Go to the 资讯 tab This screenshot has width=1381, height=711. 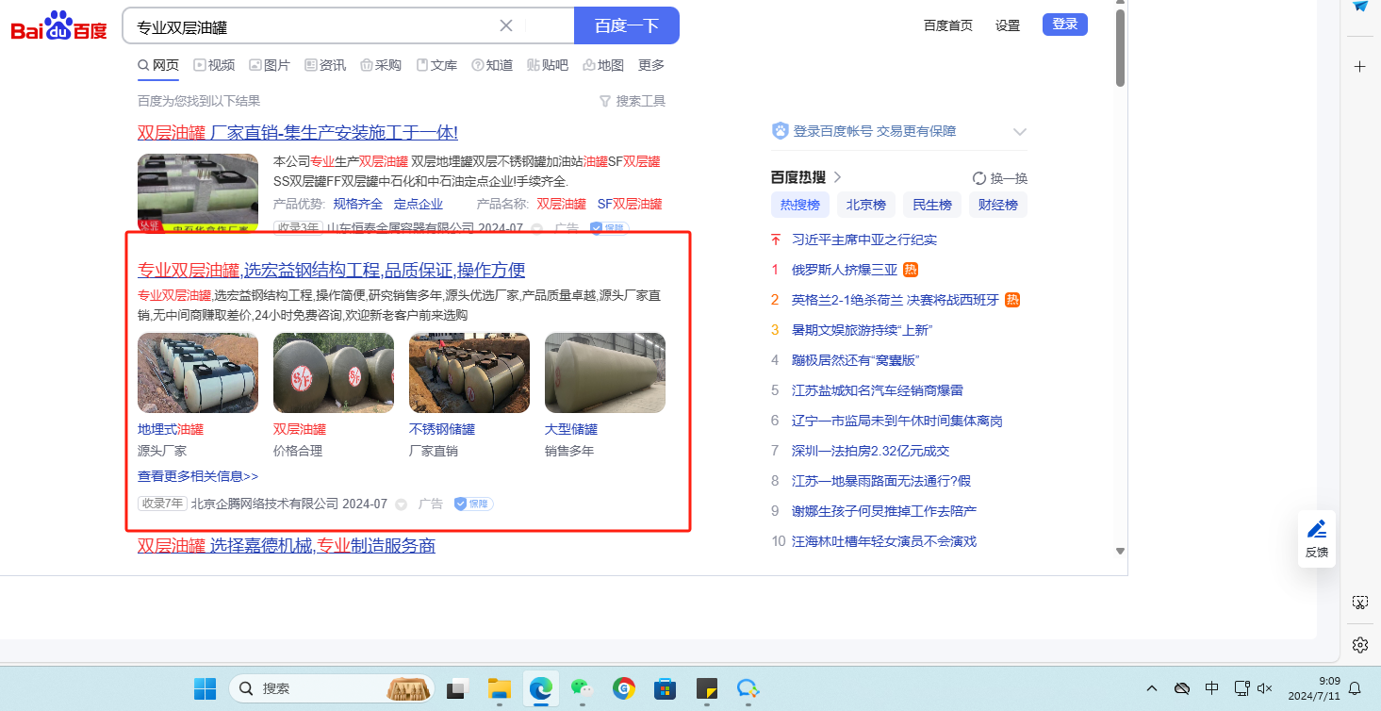(325, 65)
